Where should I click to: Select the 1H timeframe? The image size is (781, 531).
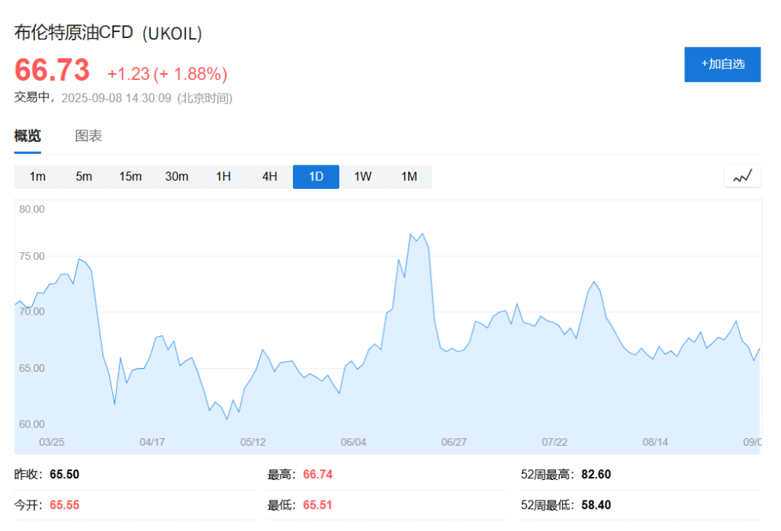coord(223,177)
